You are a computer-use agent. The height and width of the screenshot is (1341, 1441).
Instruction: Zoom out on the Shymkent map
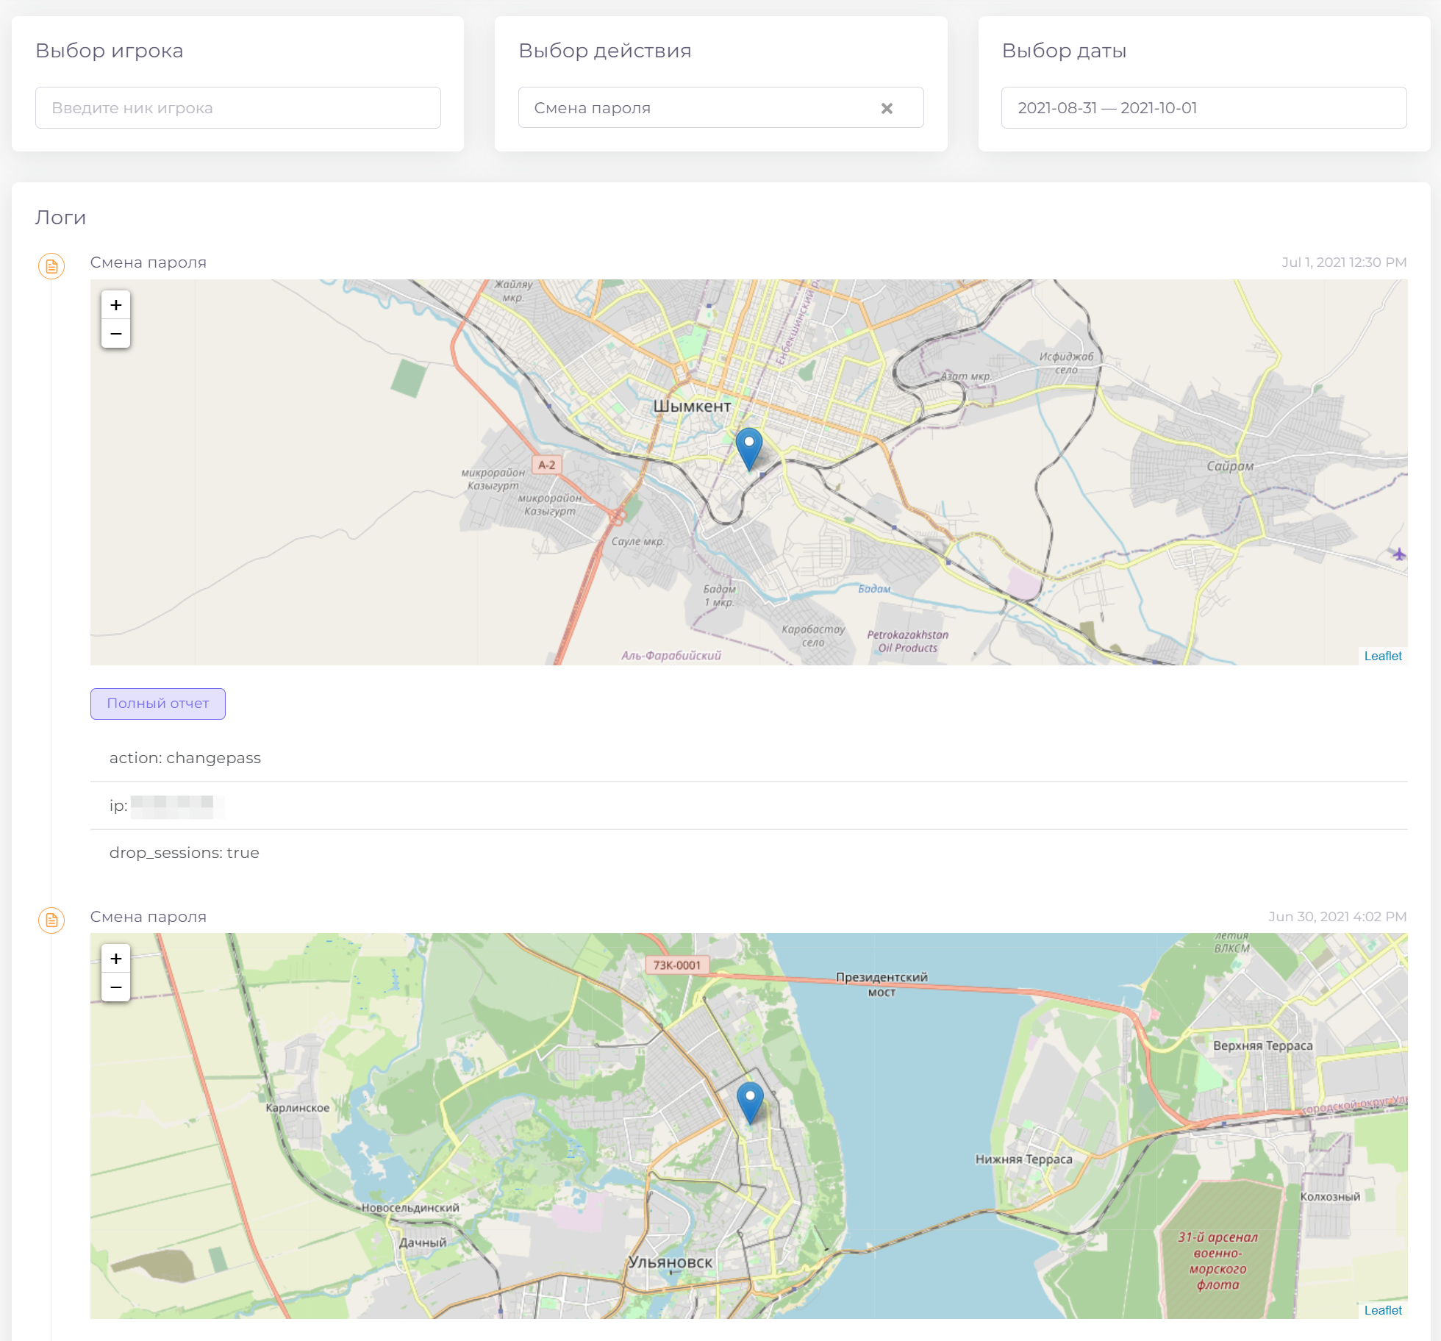point(115,334)
